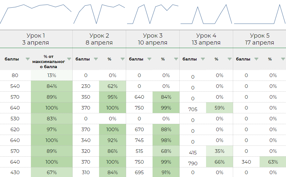Click filter icon for Урок 4 баллы
Viewport: 286px width, 177px height.
[203, 59]
